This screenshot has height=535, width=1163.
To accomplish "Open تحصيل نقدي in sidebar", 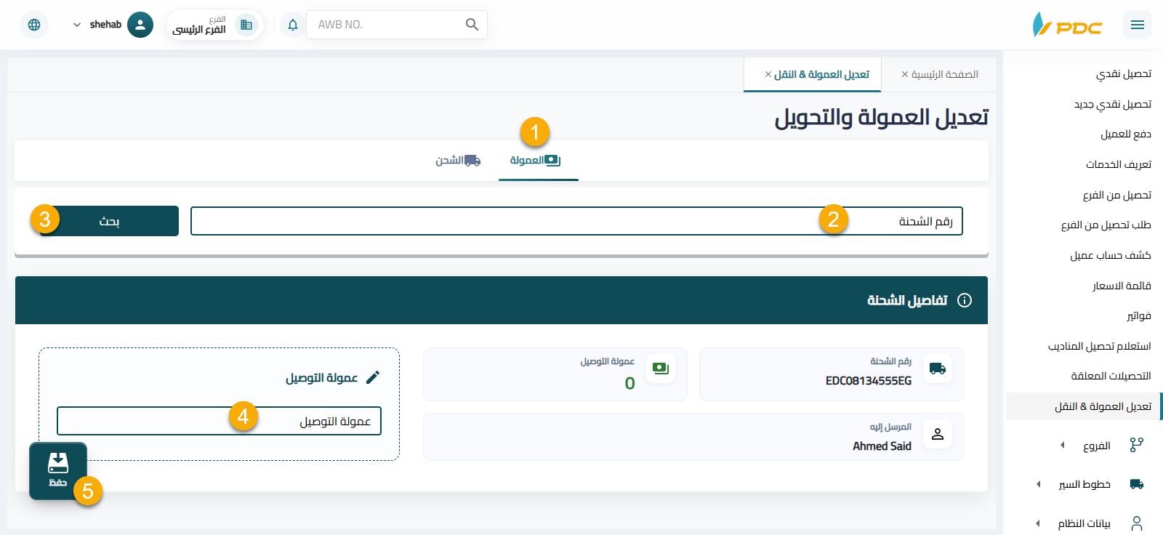I will (1124, 73).
